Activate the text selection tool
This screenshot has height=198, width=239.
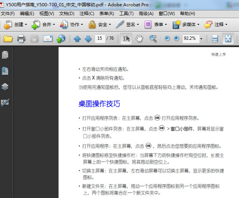(x=126, y=39)
